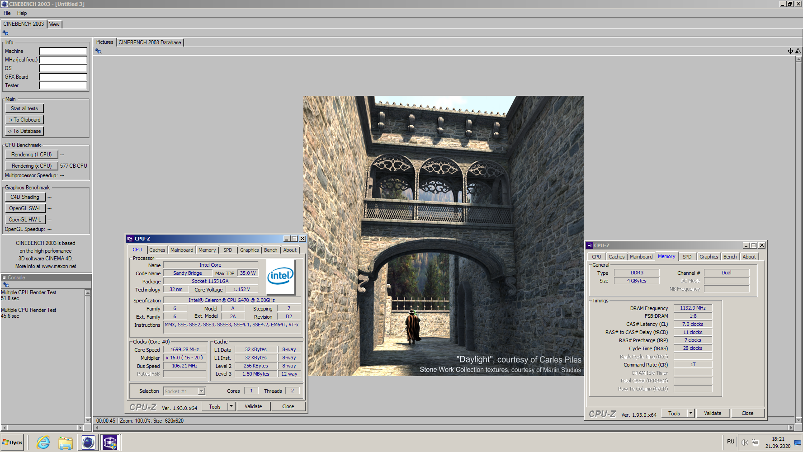Open the CPU tab in the right CPU-Z window
The image size is (803, 452).
coord(597,257)
